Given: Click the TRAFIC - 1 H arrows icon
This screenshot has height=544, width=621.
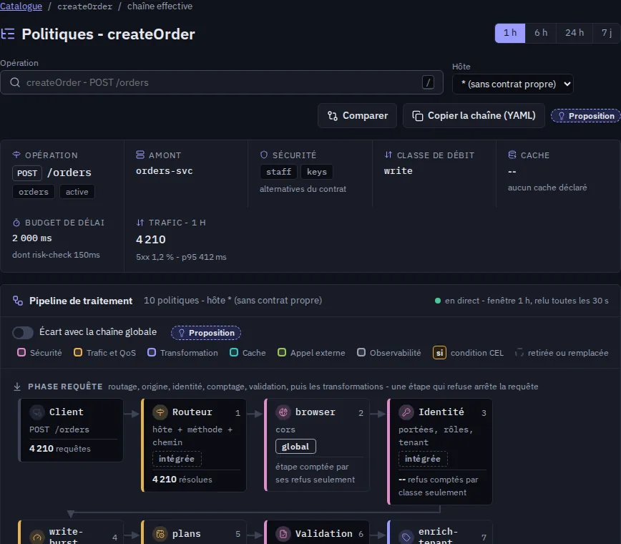Looking at the screenshot, I should (140, 223).
